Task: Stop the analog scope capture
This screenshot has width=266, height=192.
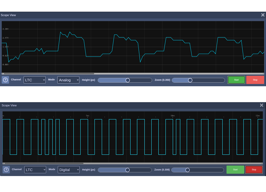Action: (x=255, y=80)
